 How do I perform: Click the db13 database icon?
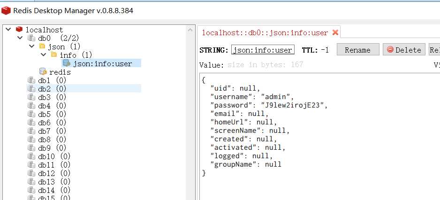click(x=31, y=182)
